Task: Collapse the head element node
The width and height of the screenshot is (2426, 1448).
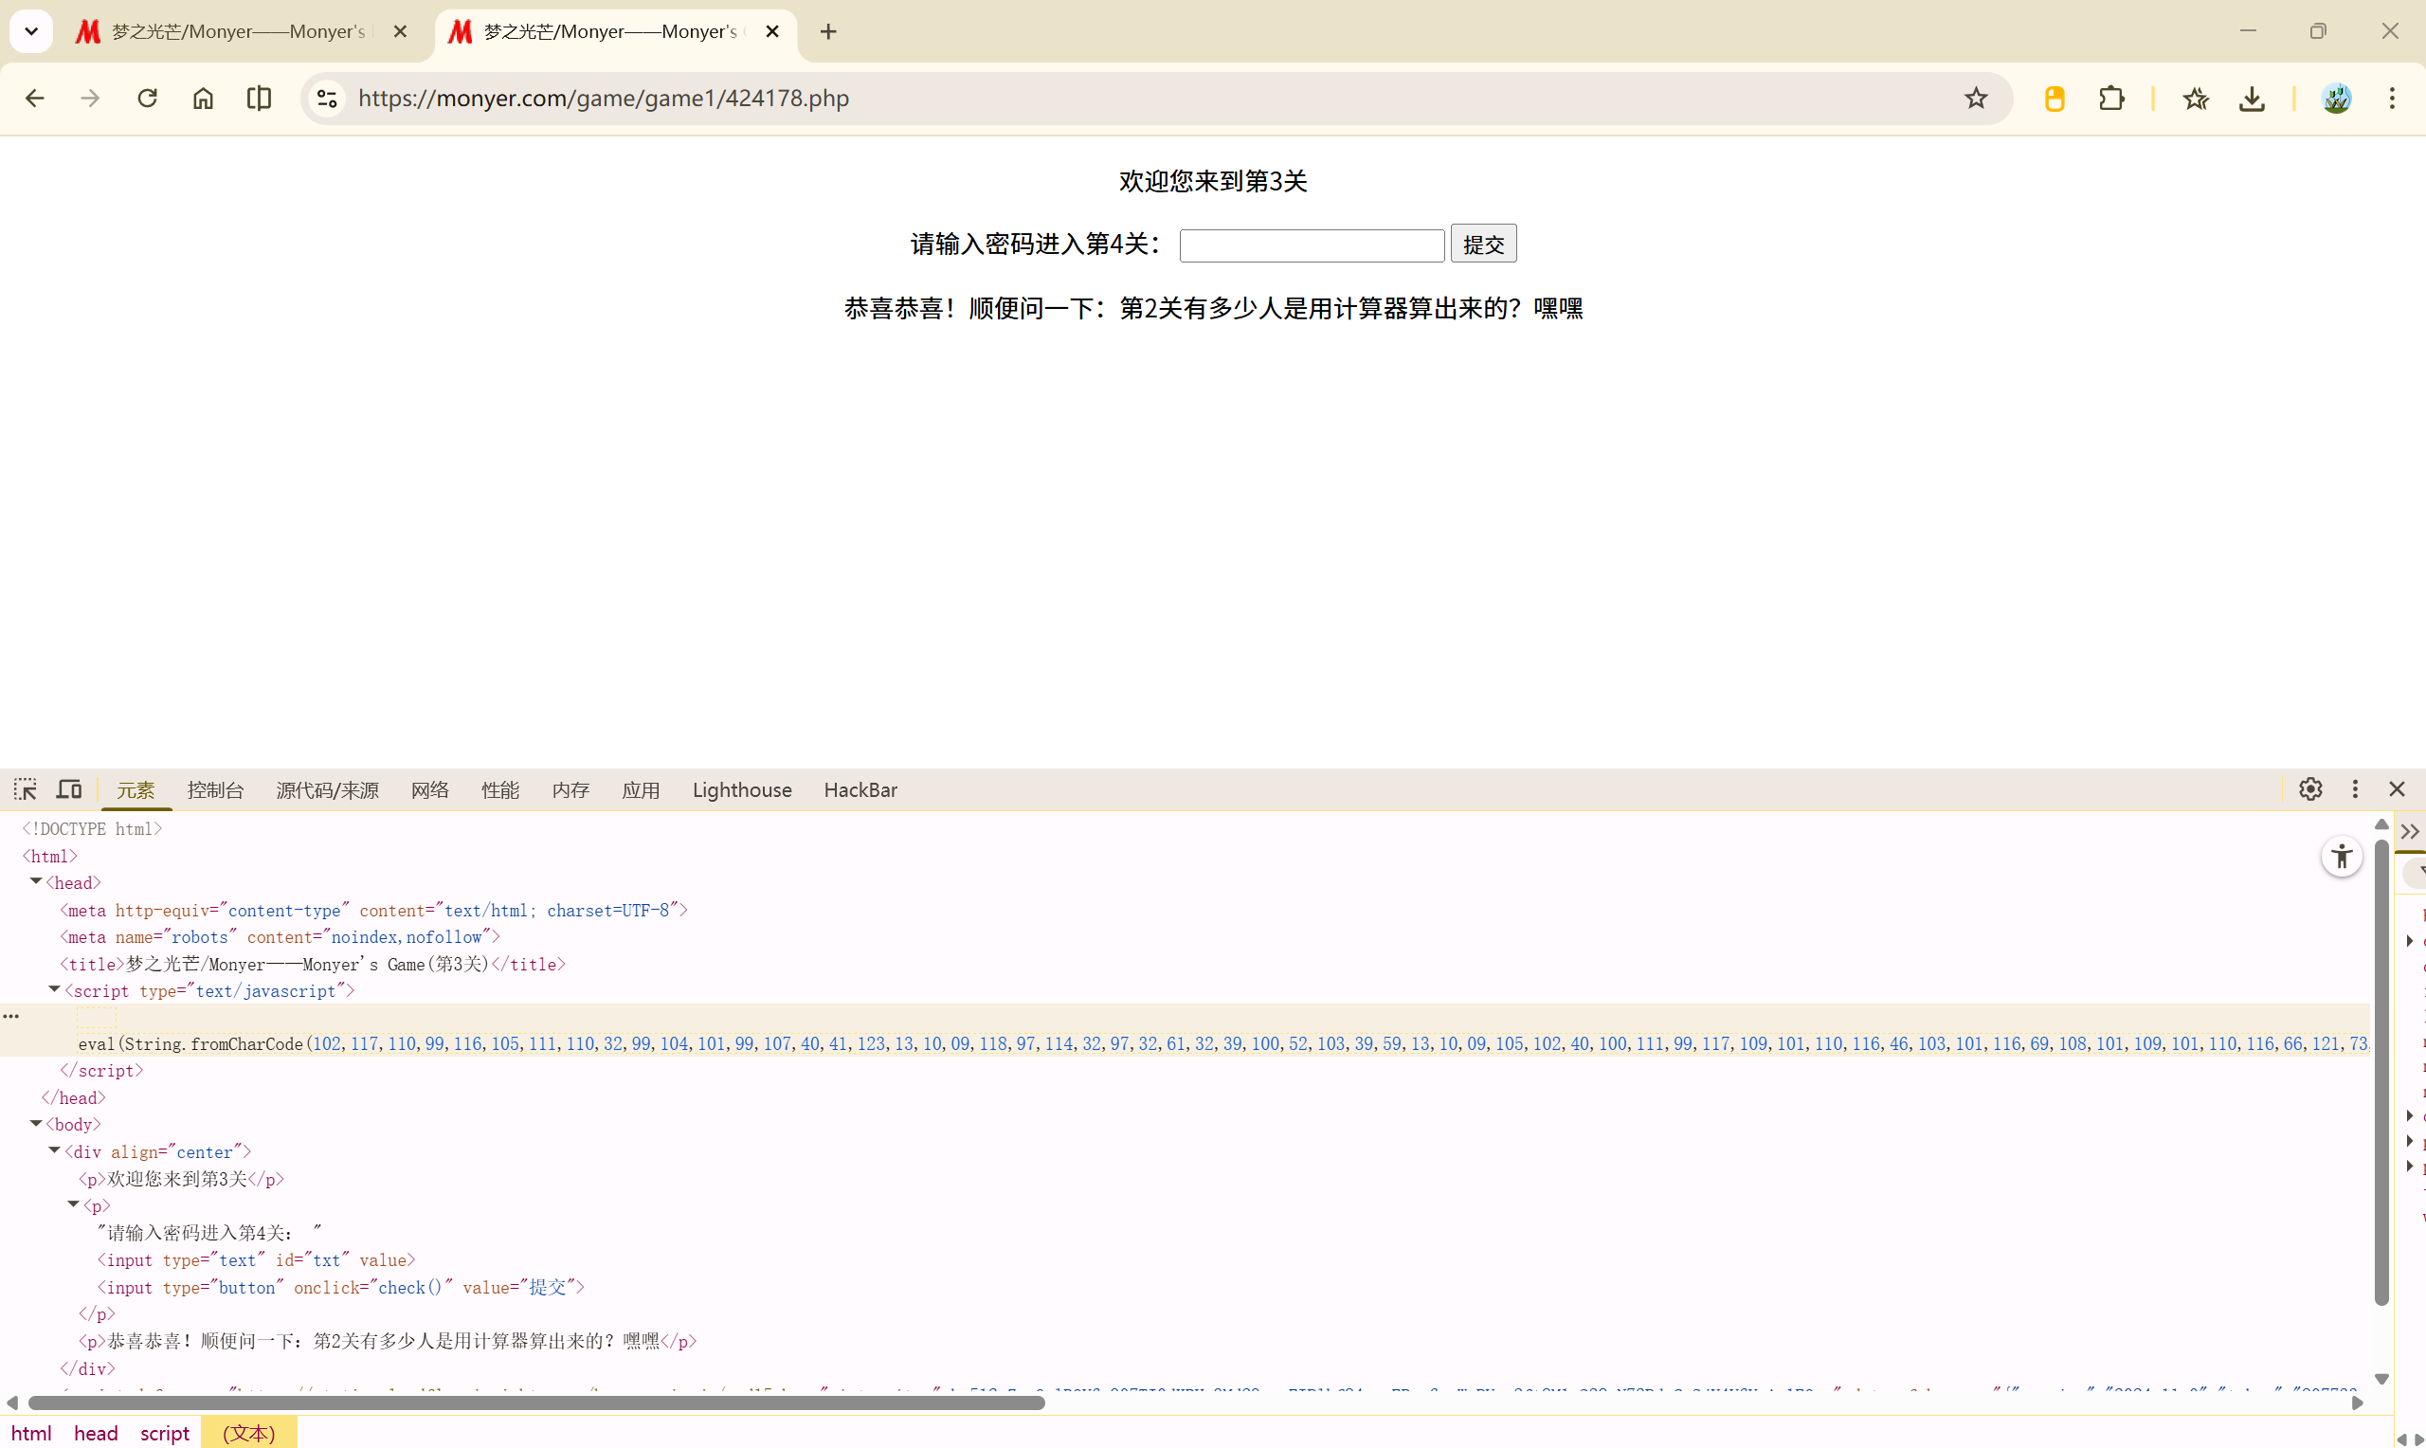Action: 36,881
